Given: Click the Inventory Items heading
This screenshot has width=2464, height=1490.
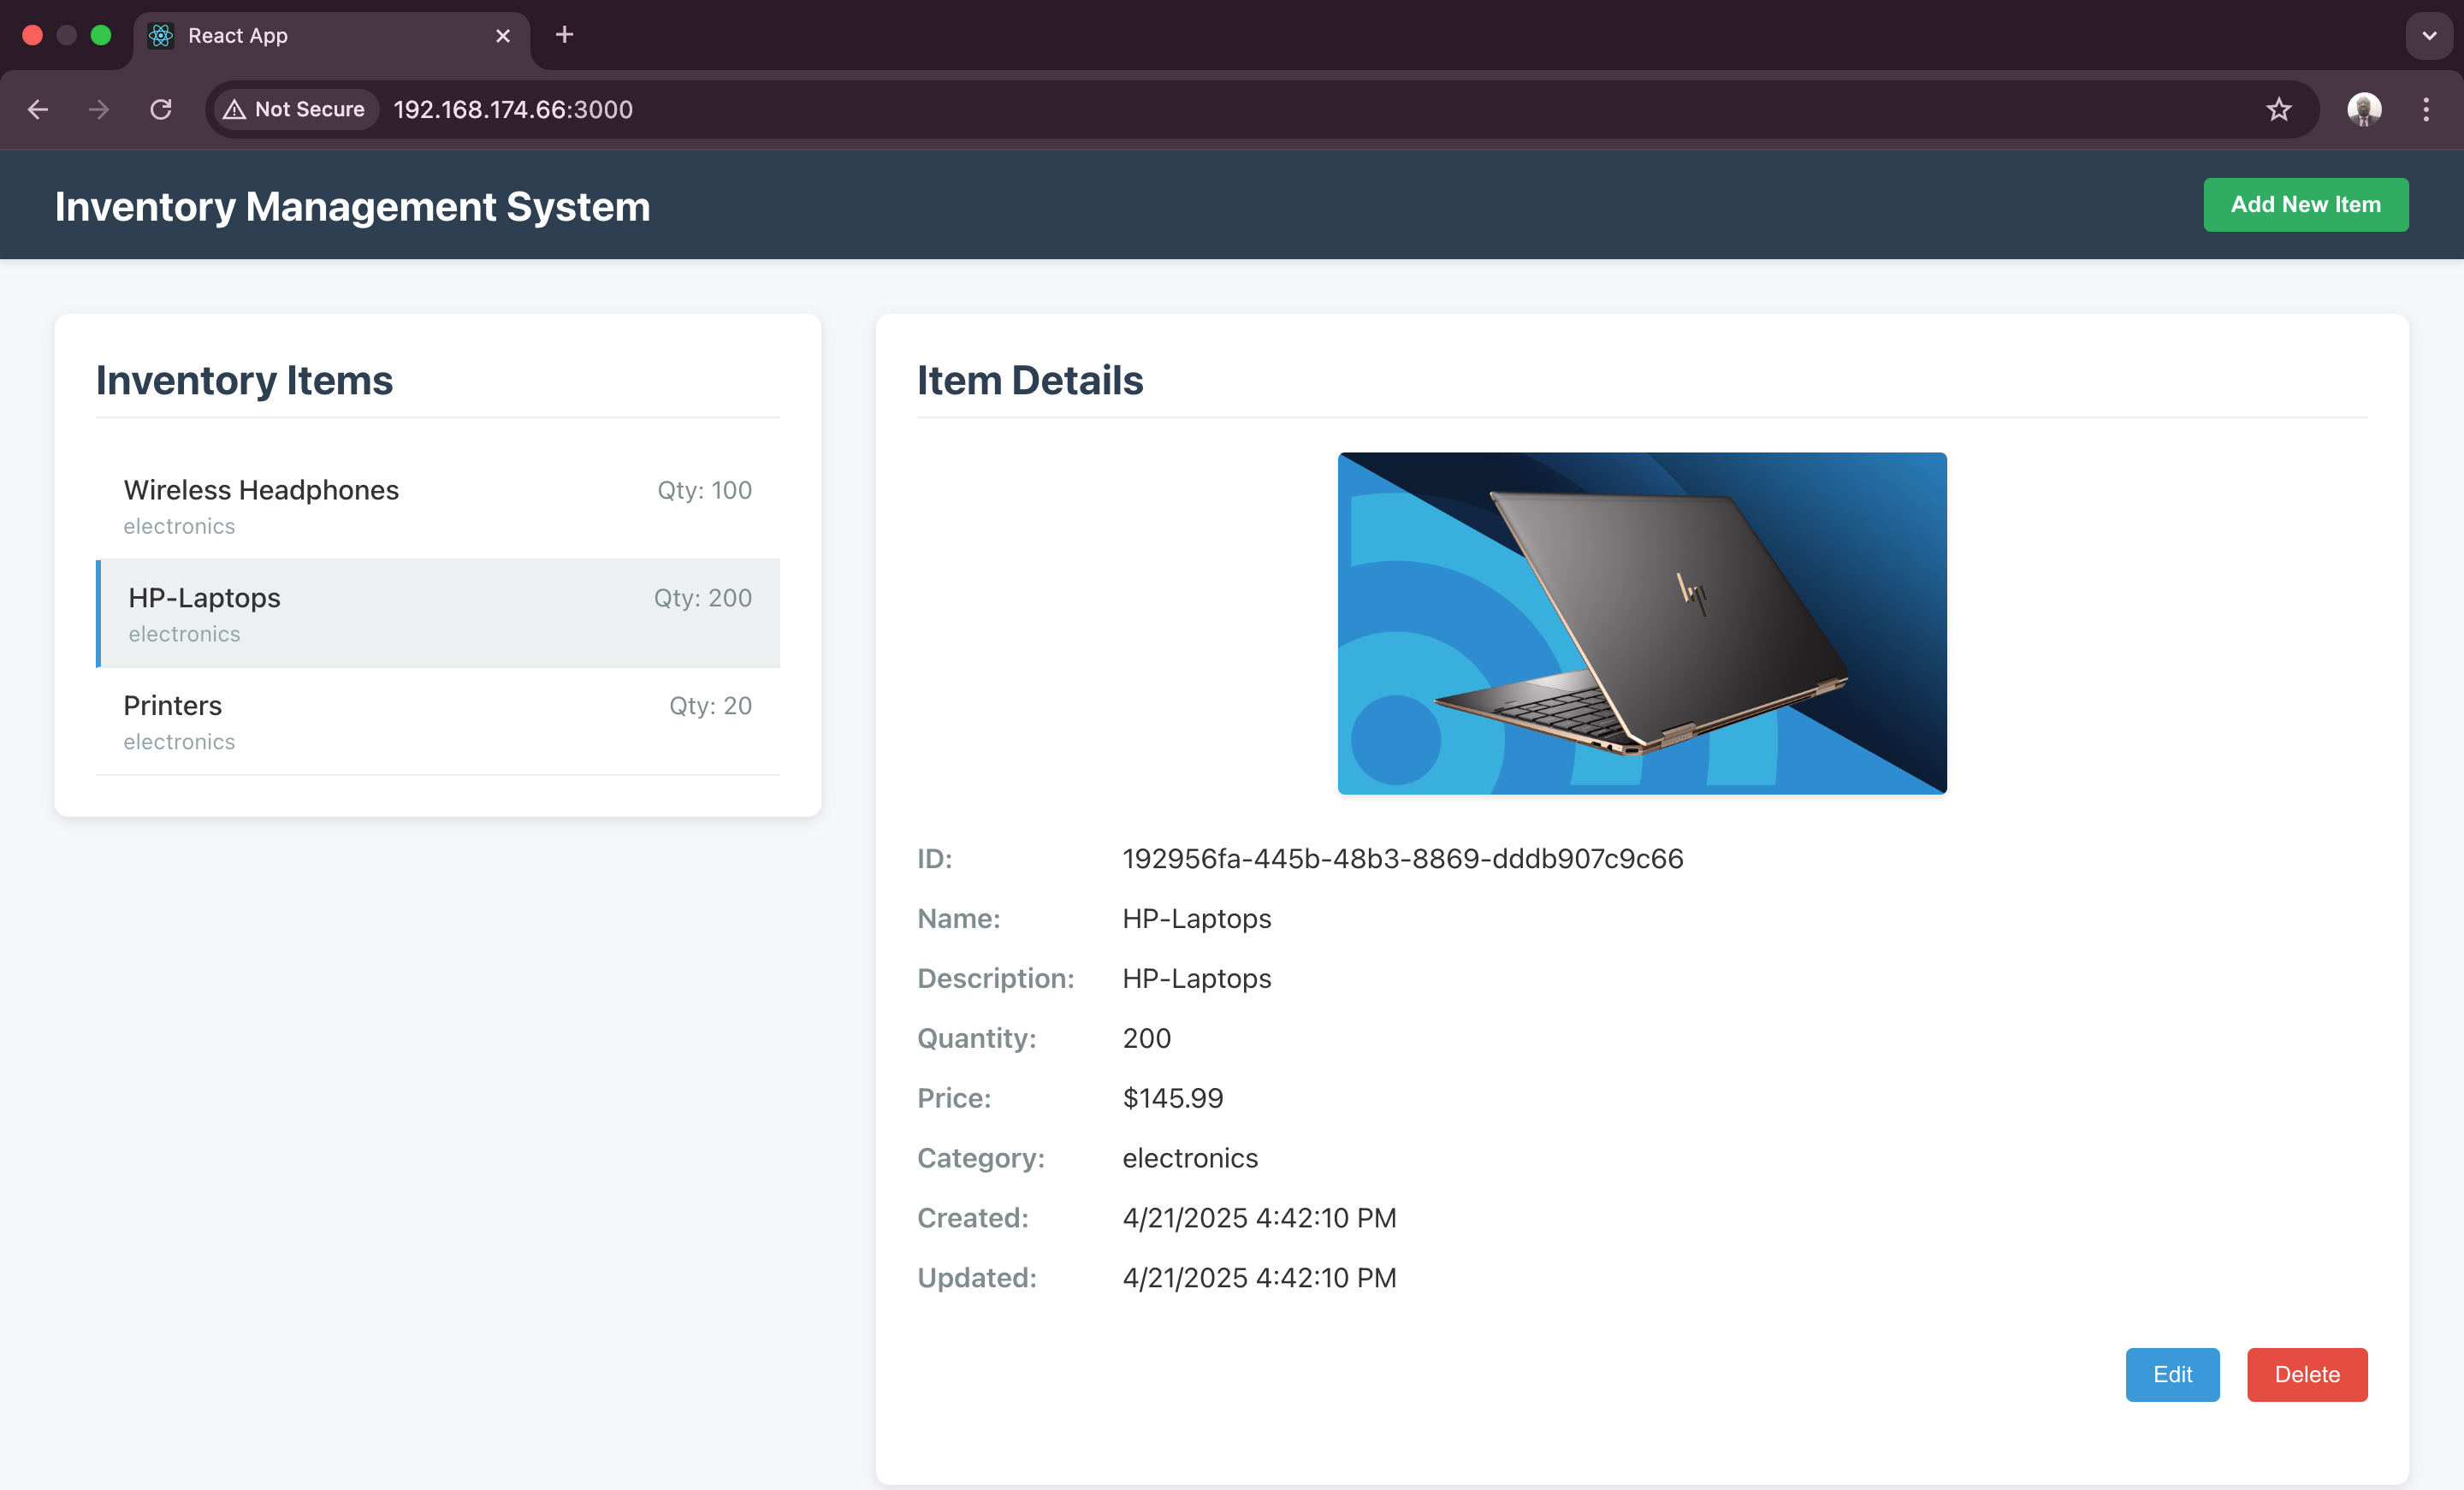Looking at the screenshot, I should [x=244, y=380].
